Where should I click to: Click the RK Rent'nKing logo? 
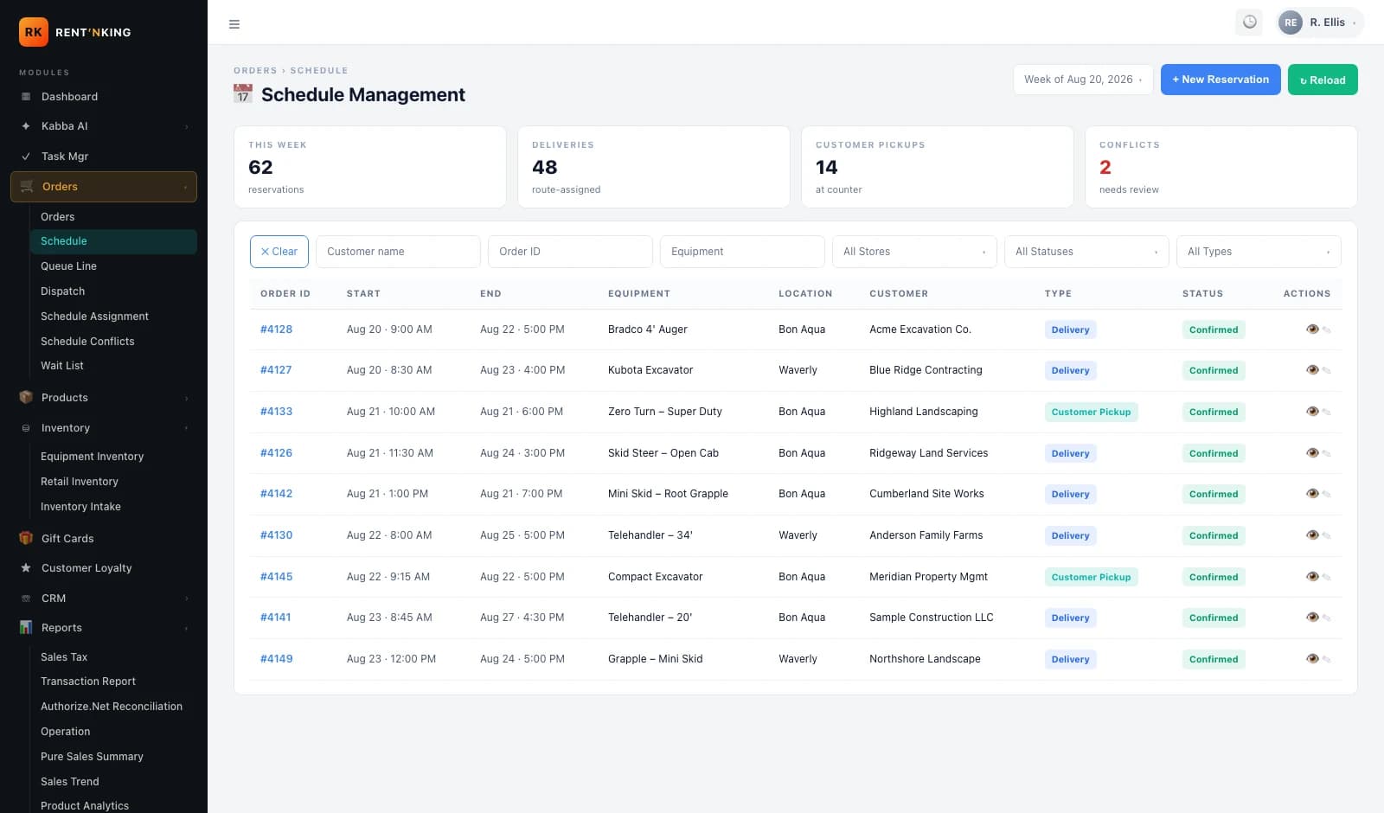click(x=75, y=32)
